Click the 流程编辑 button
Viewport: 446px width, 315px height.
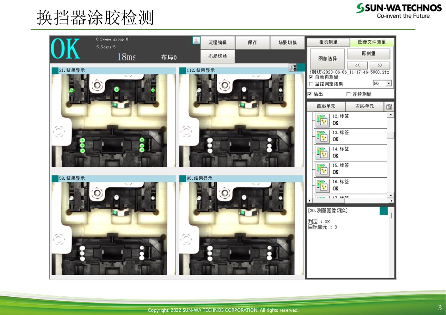coord(217,42)
